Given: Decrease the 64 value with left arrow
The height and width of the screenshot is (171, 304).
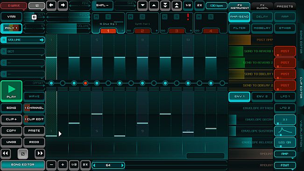Looking at the screenshot, I should [x=94, y=165].
